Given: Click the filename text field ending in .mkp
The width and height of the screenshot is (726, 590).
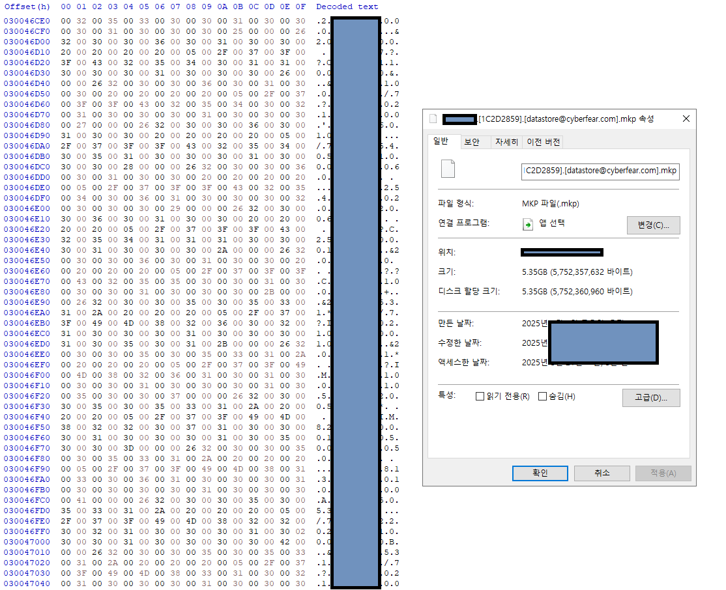Looking at the screenshot, I should coord(600,171).
